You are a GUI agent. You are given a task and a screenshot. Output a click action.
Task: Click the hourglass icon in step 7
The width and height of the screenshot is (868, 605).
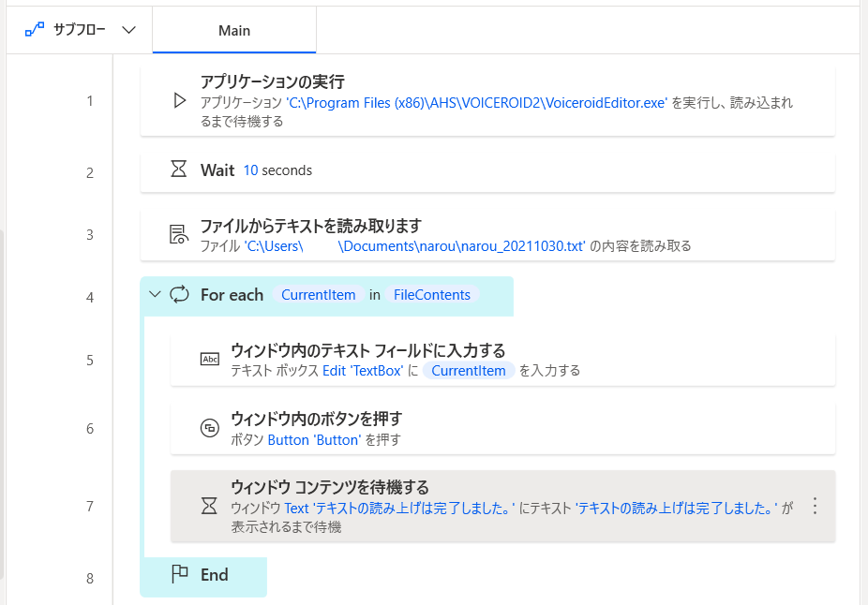point(209,505)
